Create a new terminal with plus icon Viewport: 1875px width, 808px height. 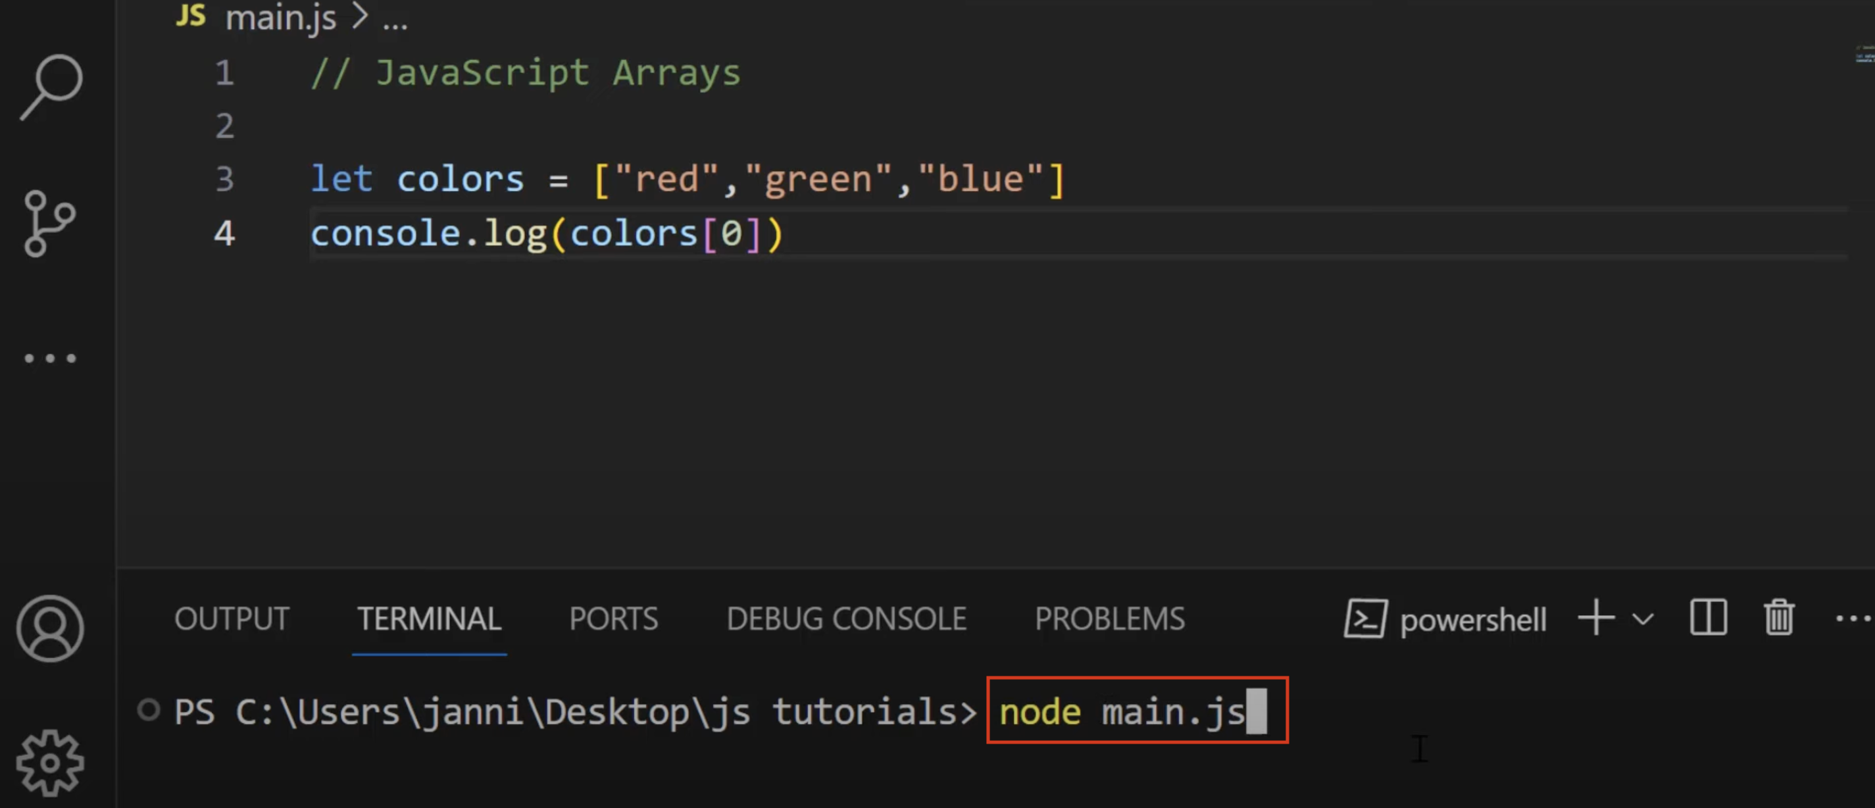[1596, 618]
